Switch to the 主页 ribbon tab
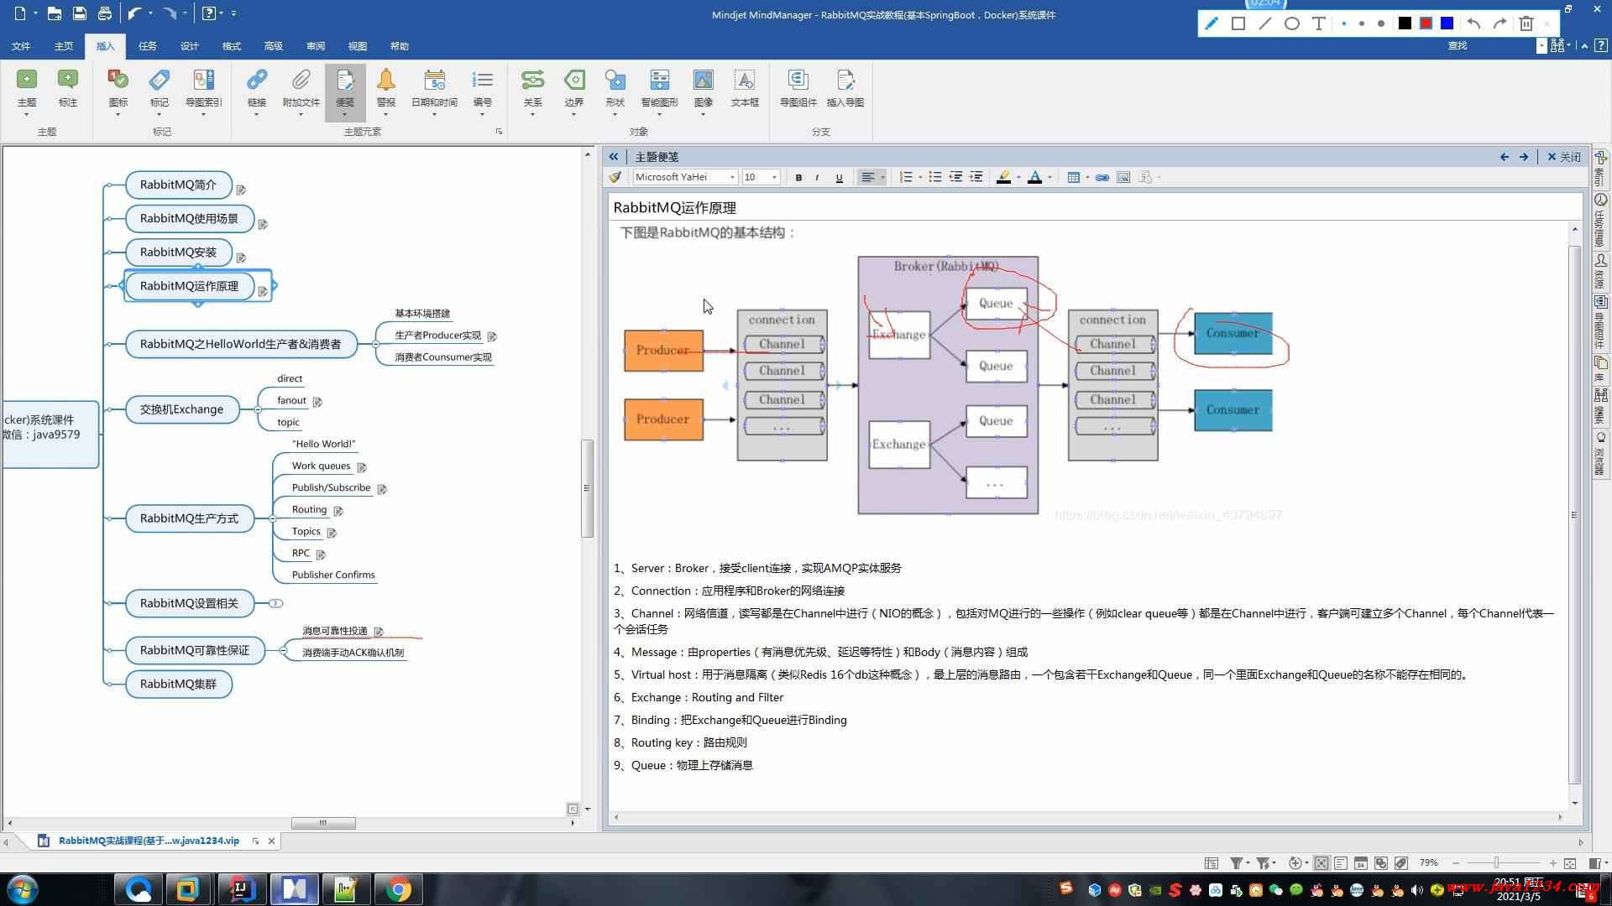 [x=63, y=46]
